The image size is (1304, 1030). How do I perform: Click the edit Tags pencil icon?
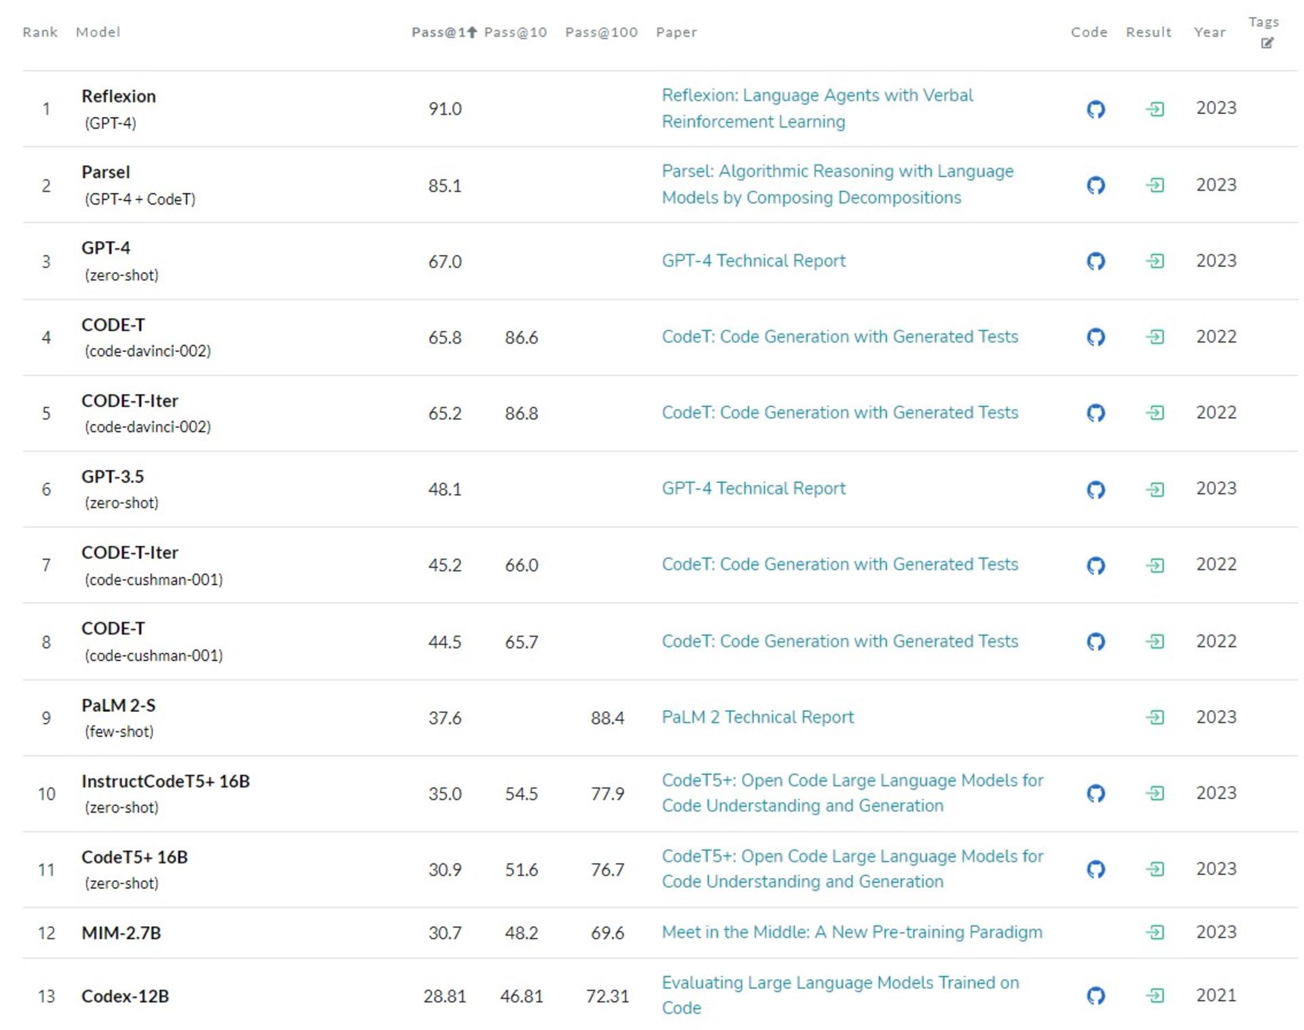[1267, 43]
